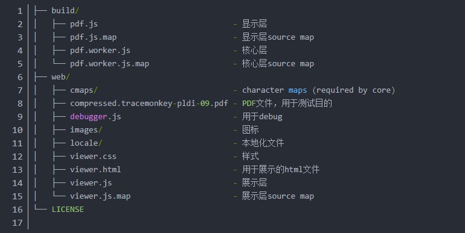Select pdf.js.map in the tree
Screen dimensions: 465x233
coord(94,37)
